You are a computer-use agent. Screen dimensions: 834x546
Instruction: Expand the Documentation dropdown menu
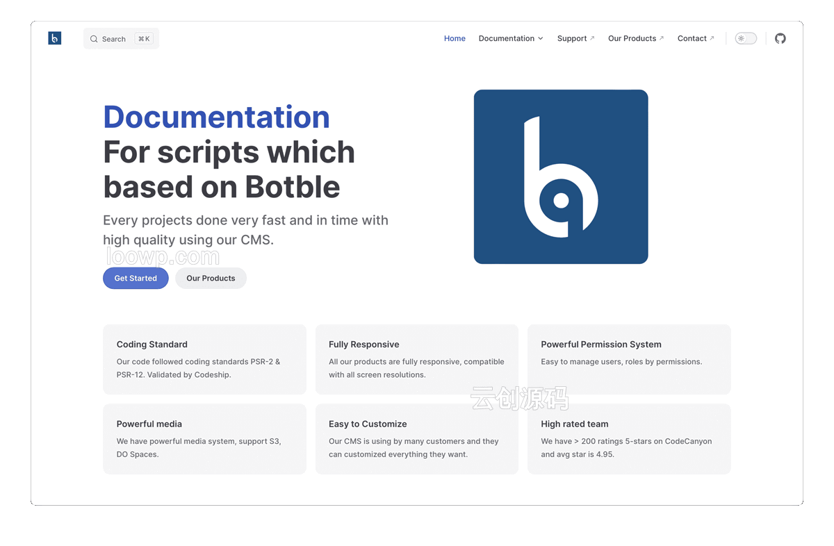point(511,38)
